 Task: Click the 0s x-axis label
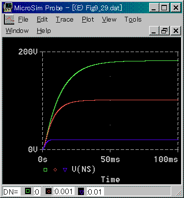[x=43, y=159]
